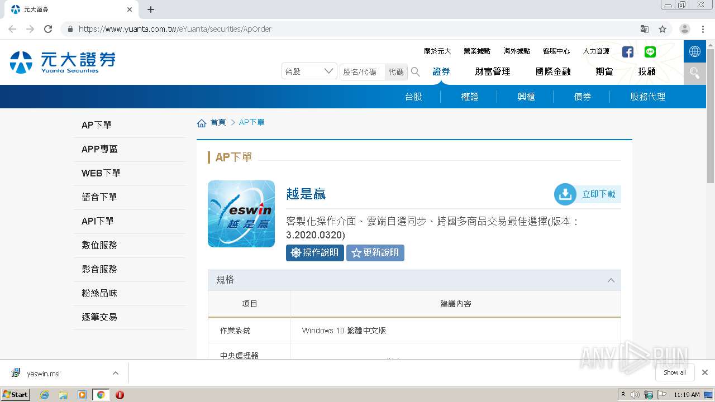Open the 證券 main menu
The image size is (715, 402).
pyautogui.click(x=441, y=71)
